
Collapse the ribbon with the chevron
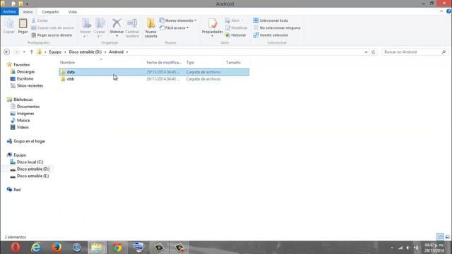tap(441, 11)
